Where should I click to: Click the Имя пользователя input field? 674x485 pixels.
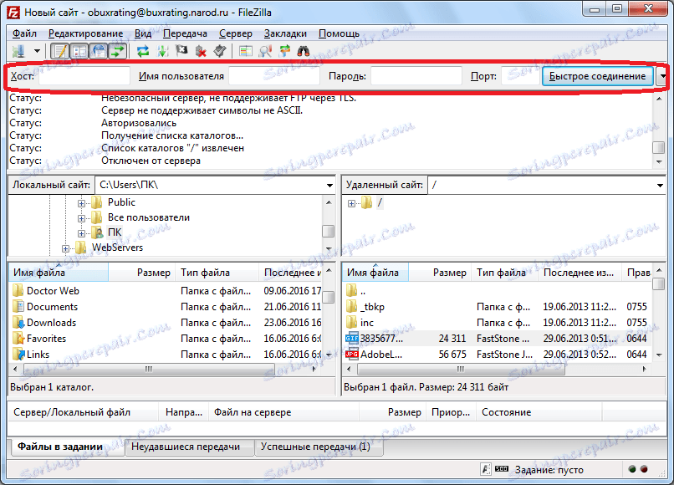click(x=274, y=76)
